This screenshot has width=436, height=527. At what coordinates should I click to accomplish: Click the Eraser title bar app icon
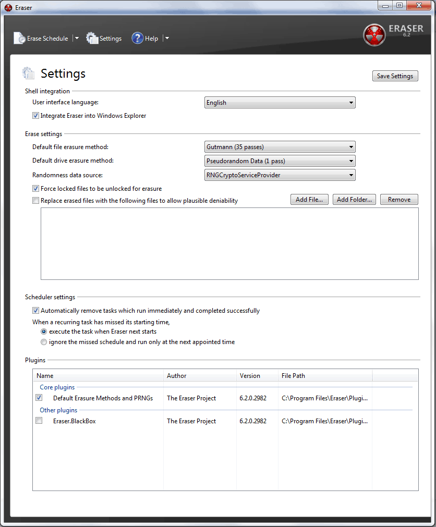coord(8,7)
